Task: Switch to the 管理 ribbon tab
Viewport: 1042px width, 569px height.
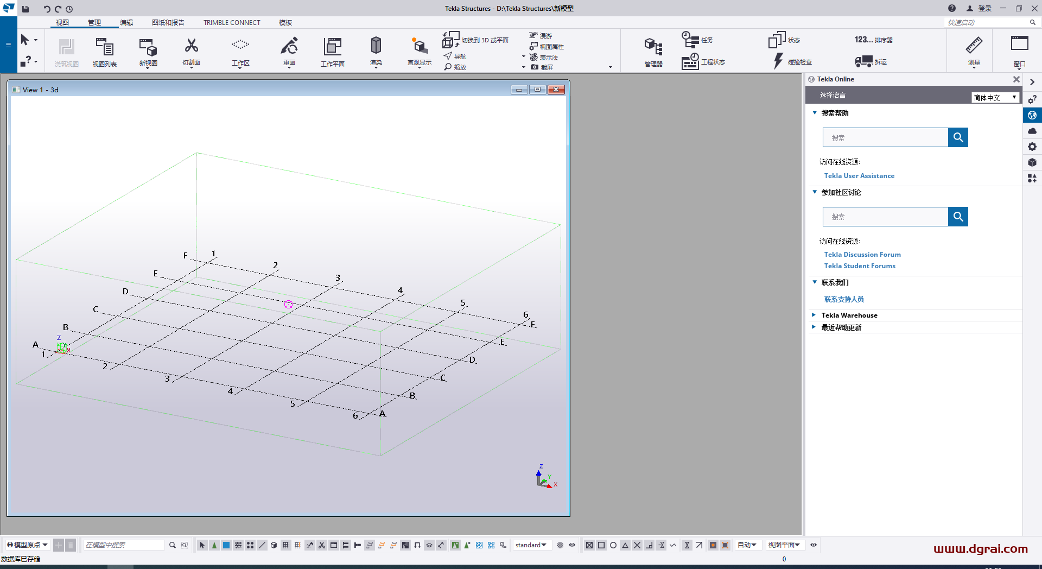Action: 94,23
